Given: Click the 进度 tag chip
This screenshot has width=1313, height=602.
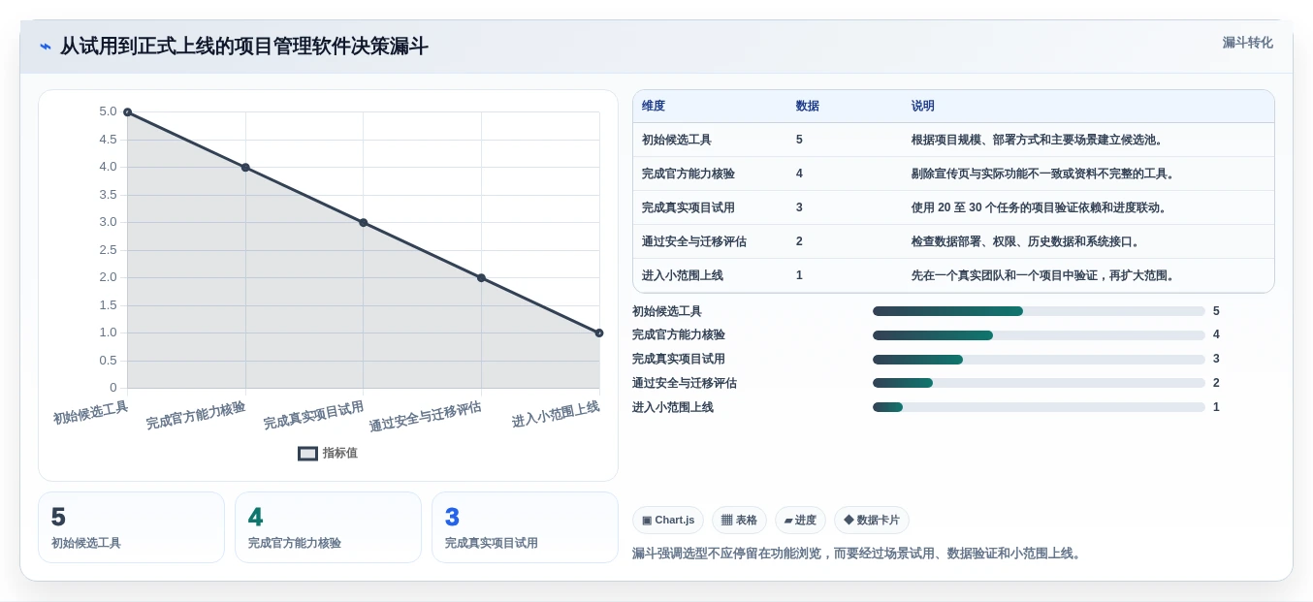Looking at the screenshot, I should (800, 521).
